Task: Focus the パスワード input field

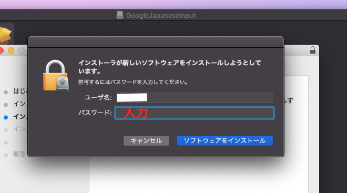Action: (x=195, y=113)
